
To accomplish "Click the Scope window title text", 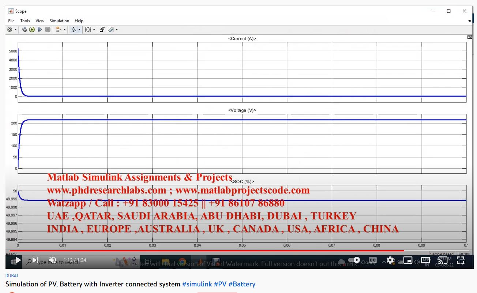I will 21,11.
